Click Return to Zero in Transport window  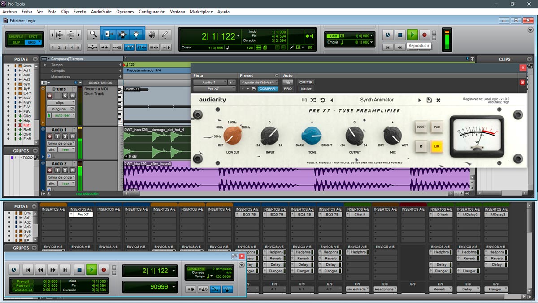[28, 270]
